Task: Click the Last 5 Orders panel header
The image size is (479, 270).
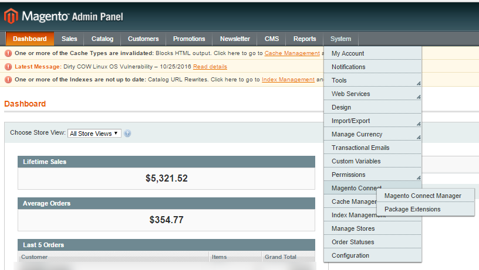Action: click(x=166, y=245)
